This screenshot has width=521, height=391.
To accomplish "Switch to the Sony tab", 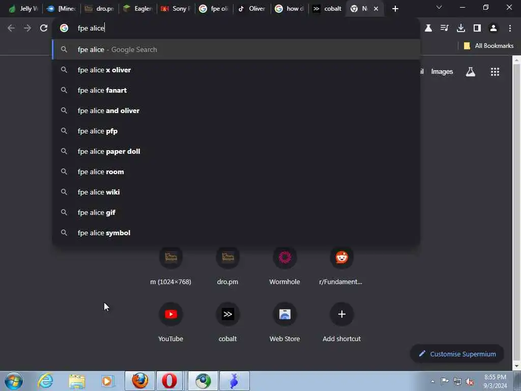I will click(176, 9).
